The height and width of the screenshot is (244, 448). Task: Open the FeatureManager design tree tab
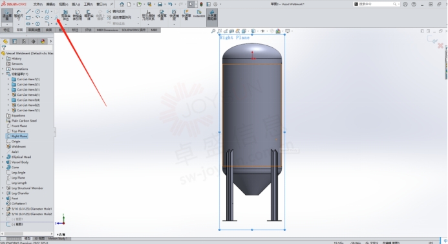(5, 41)
